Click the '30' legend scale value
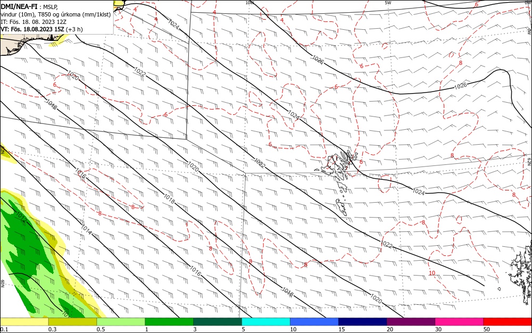Image resolution: width=532 pixels, height=333 pixels. pyautogui.click(x=438, y=329)
